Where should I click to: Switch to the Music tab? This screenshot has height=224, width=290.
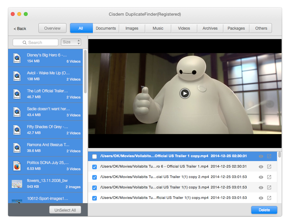tap(158, 28)
